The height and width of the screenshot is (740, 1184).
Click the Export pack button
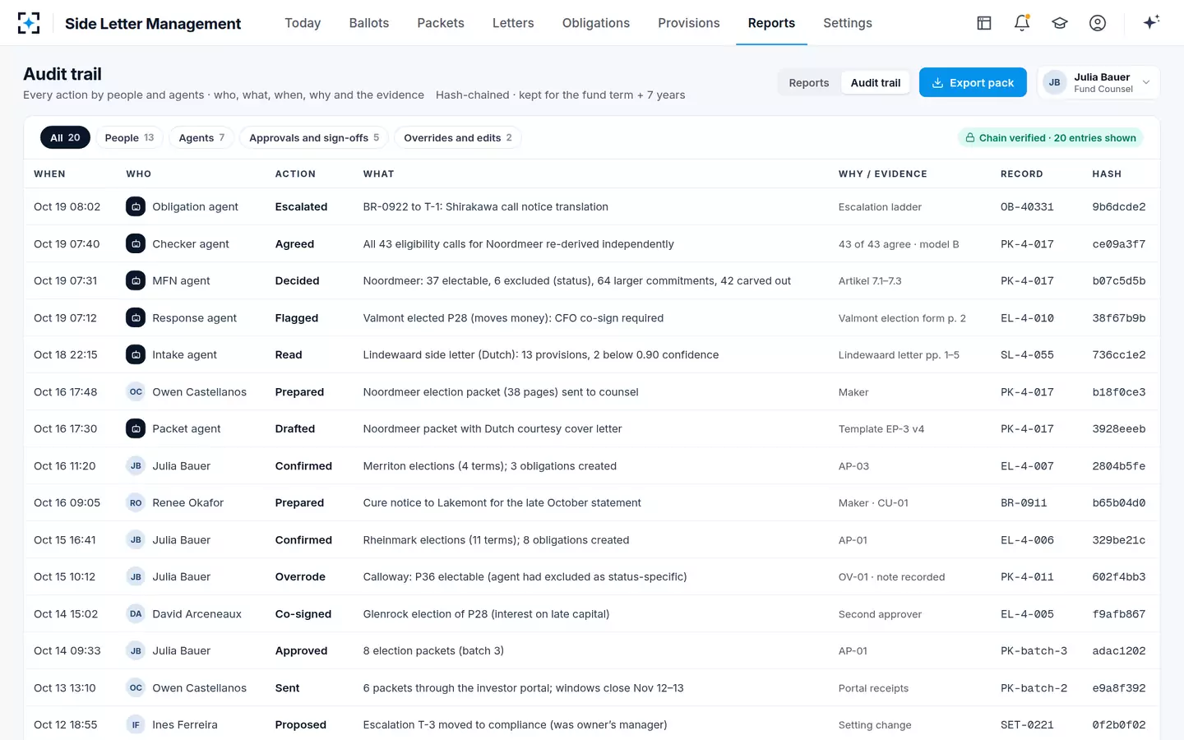click(973, 82)
